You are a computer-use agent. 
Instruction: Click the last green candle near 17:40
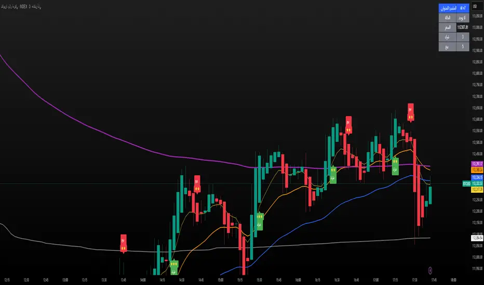431,195
